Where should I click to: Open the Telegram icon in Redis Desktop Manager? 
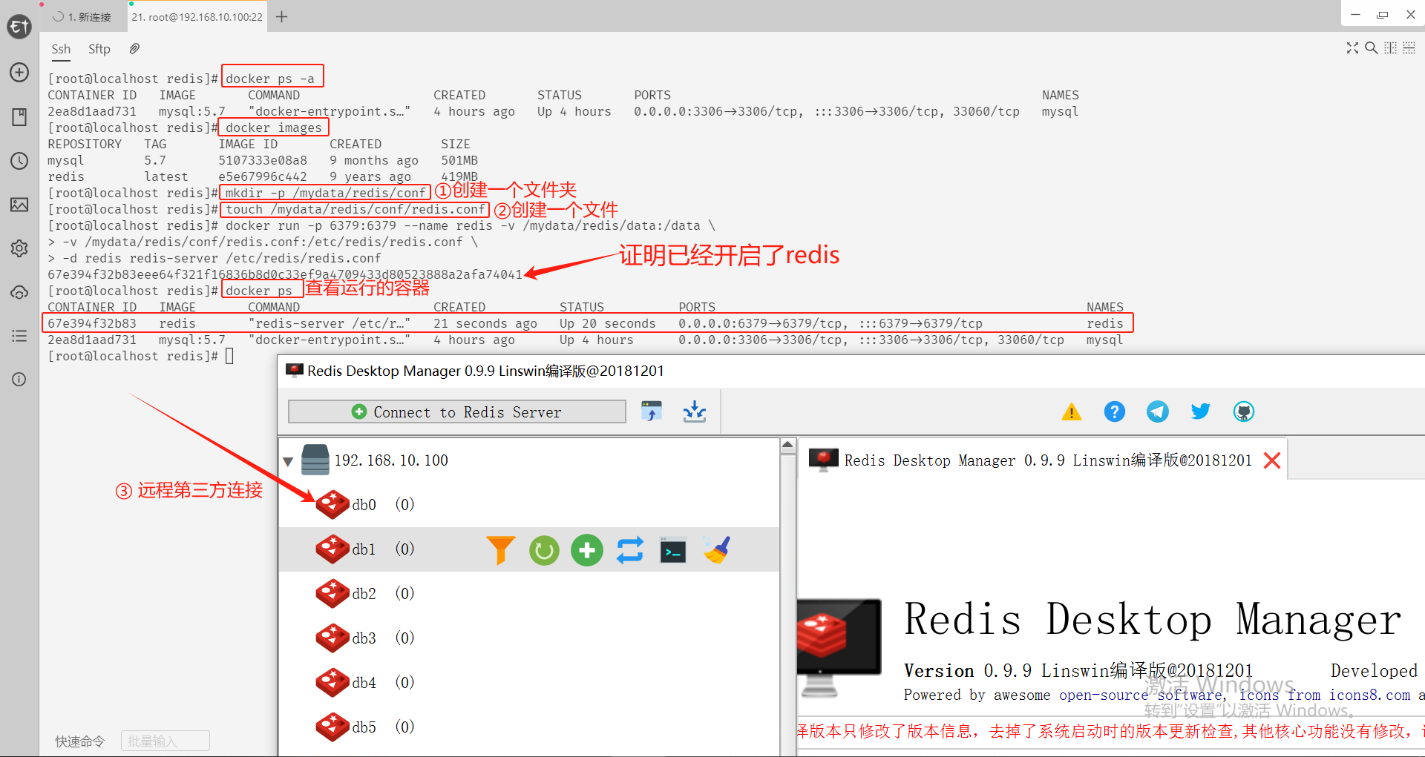tap(1158, 411)
